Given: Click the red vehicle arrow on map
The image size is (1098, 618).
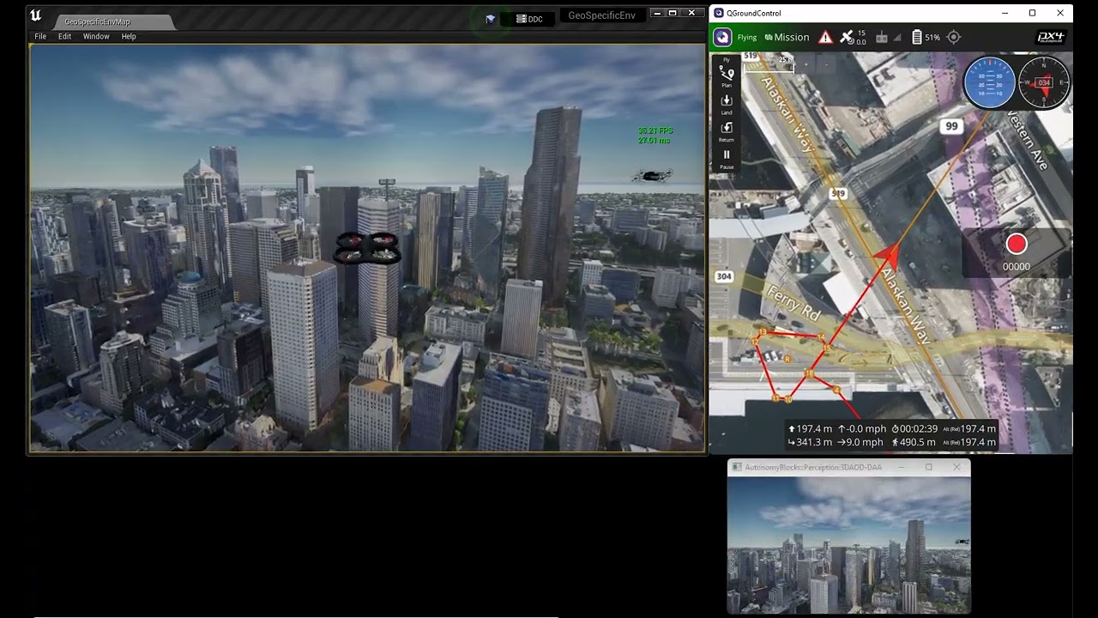Looking at the screenshot, I should coord(889,256).
